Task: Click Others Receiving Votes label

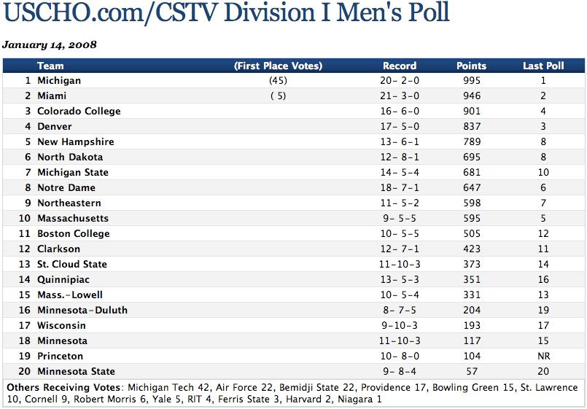Action: (x=63, y=388)
